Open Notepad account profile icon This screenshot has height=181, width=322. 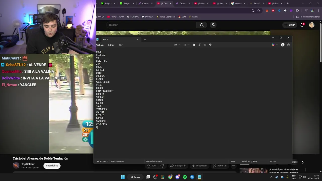tap(283, 45)
